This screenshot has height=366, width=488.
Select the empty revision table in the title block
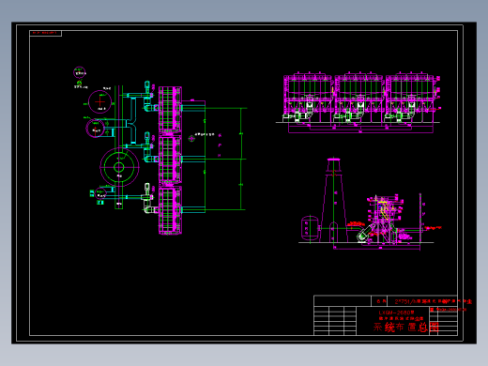[x=335, y=321]
